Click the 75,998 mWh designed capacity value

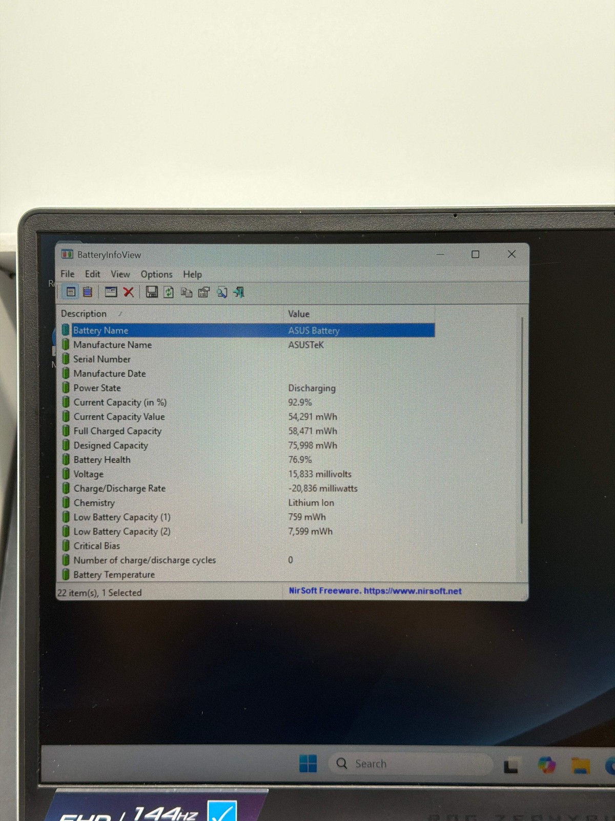click(313, 445)
